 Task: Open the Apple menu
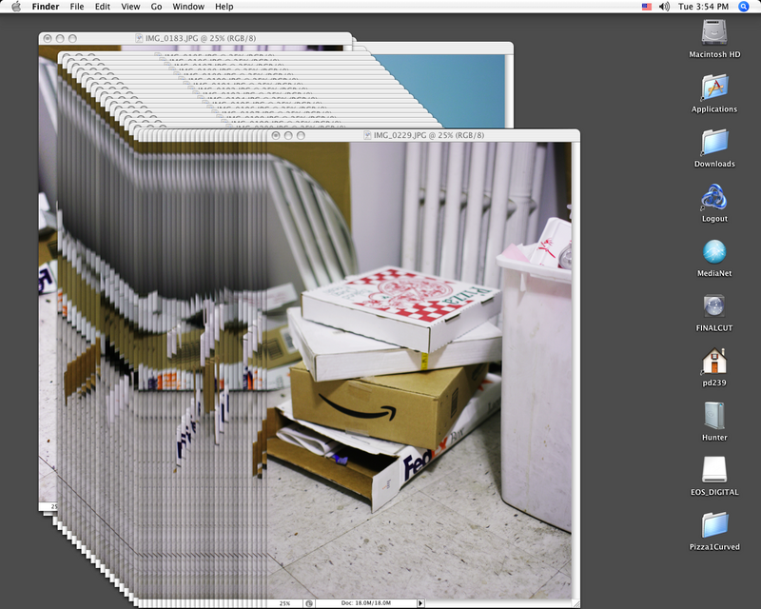pos(16,7)
